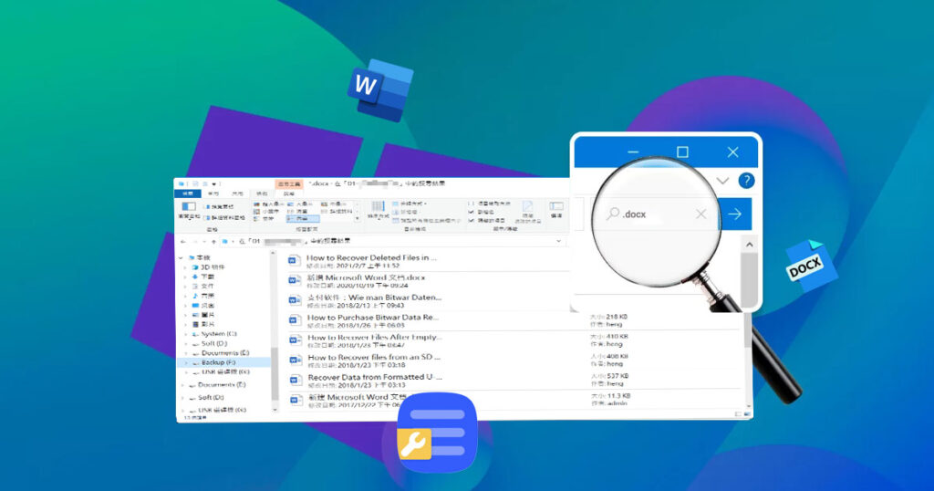Click the Hide selected items ribbon icon
The height and width of the screenshot is (491, 934).
(528, 212)
